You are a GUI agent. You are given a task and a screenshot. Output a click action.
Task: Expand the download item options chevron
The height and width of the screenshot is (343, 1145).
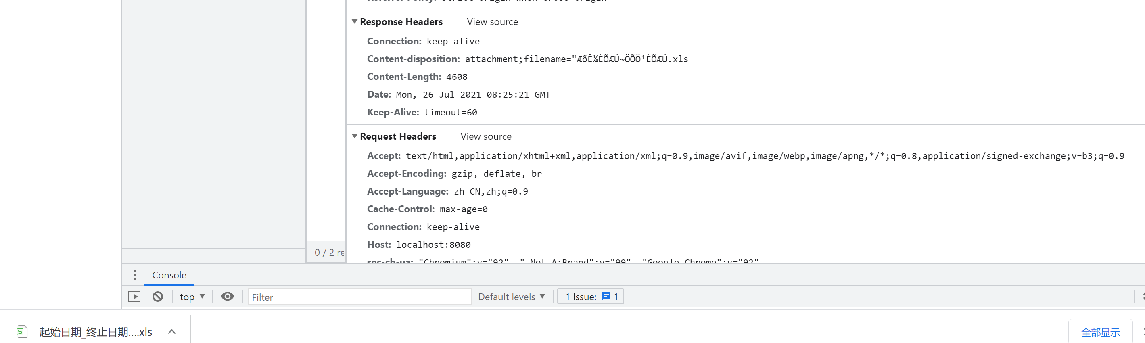tap(172, 332)
